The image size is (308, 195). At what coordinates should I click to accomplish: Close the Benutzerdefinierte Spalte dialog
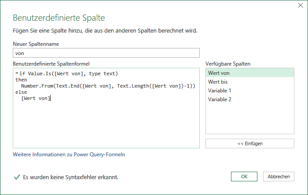301,5
